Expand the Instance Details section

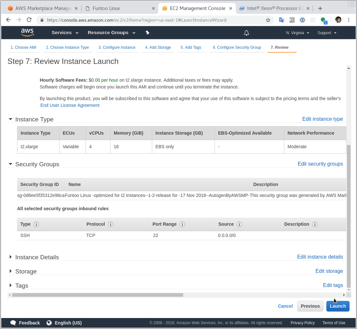pos(10,257)
